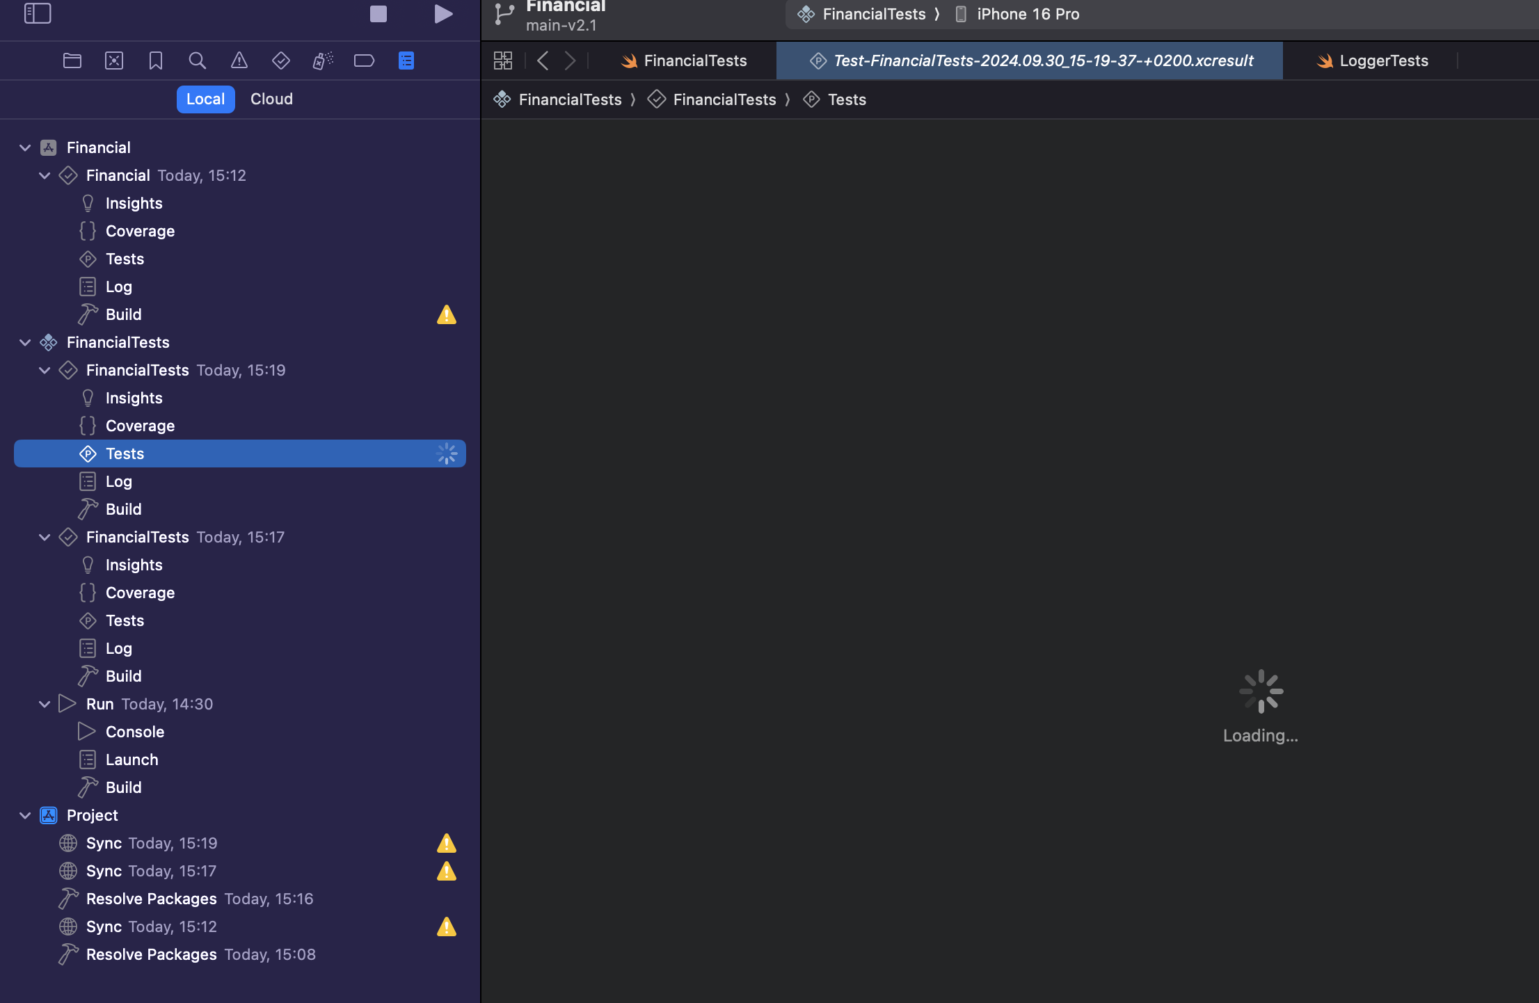Open the Find navigator magnifier
Screen dimensions: 1539x1003
(x=198, y=61)
